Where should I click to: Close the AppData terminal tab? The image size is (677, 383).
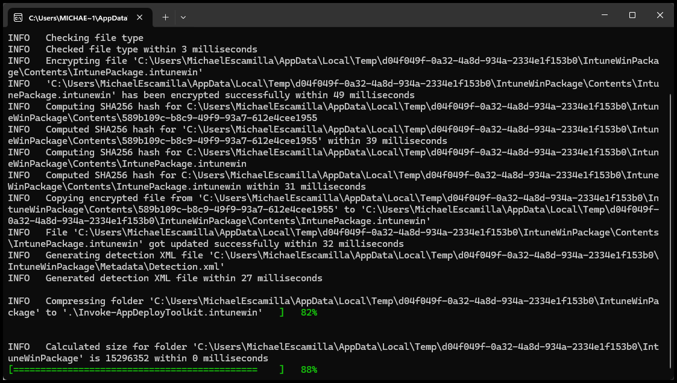tap(139, 17)
